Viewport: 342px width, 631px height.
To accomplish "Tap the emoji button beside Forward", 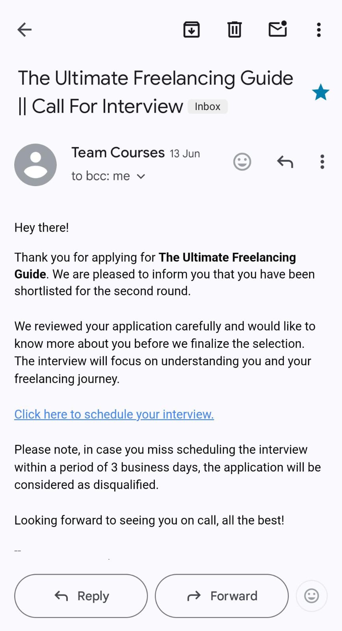I will (311, 596).
